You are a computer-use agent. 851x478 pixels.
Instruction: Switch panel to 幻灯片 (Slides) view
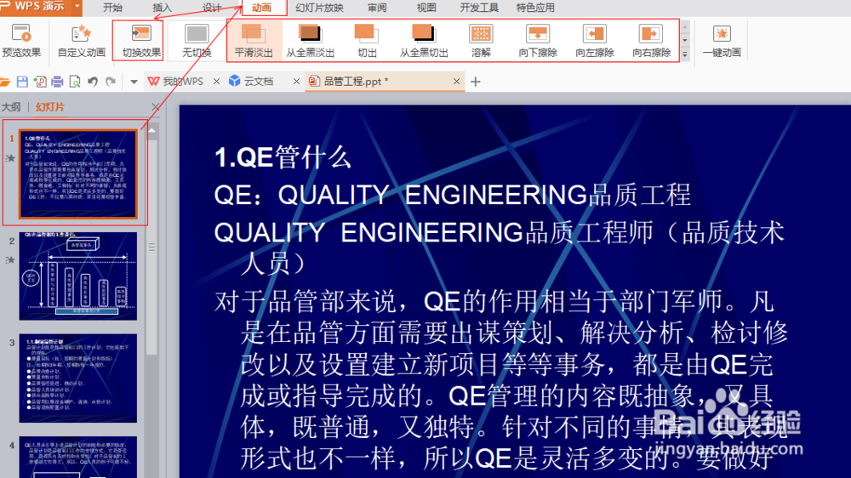(x=50, y=107)
